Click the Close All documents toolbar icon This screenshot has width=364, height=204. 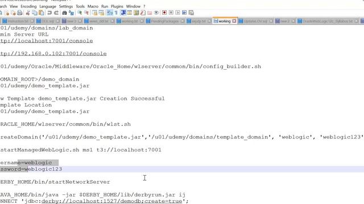13,12
